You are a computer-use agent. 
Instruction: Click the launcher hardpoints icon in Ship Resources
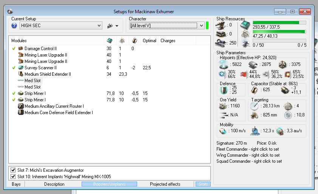click(x=221, y=34)
